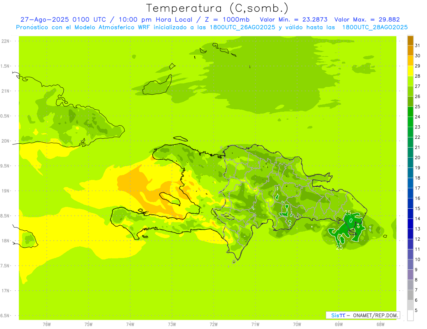Click the colorbar swatch between 23 and 24

[x=410, y=122]
